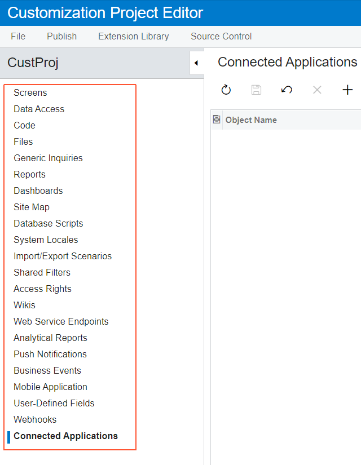Screen dimensions: 361x465
Task: Select Screens in the navigation list
Action: (30, 92)
